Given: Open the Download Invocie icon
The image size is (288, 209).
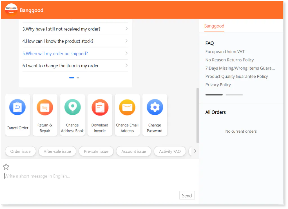Looking at the screenshot, I should point(100,107).
